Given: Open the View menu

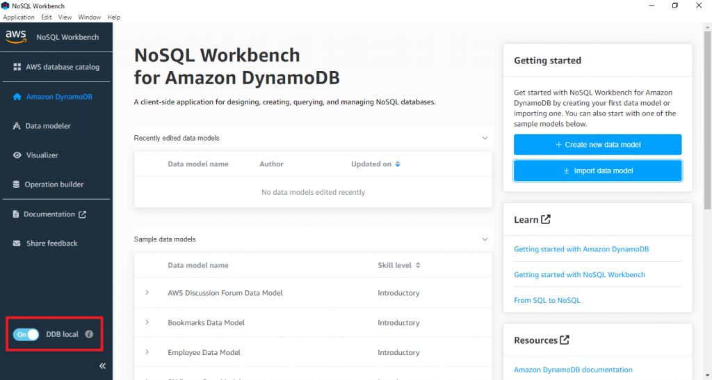Looking at the screenshot, I should [x=65, y=17].
